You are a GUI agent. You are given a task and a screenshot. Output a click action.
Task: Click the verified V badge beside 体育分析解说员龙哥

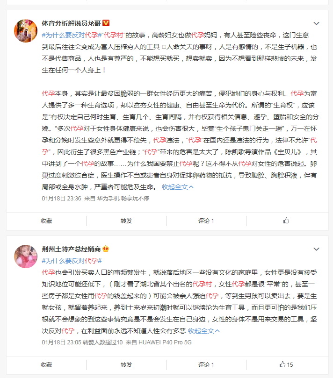pos(106,23)
